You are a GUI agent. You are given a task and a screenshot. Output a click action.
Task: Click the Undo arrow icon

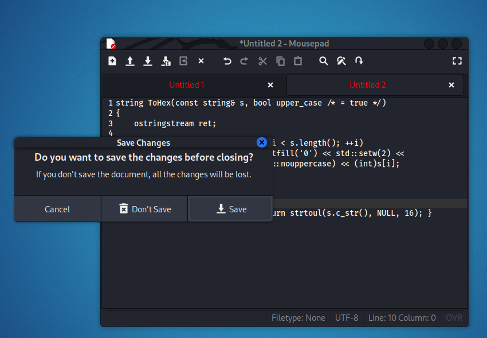[x=227, y=61]
